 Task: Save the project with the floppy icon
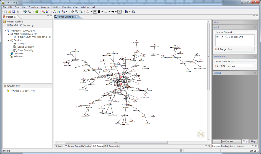point(14,12)
